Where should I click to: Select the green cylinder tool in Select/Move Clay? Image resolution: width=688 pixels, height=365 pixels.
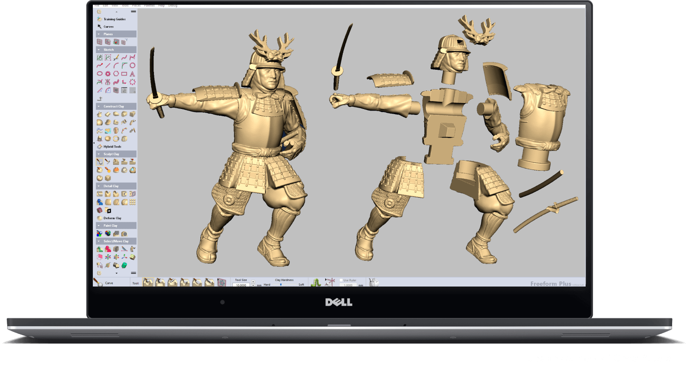(124, 265)
